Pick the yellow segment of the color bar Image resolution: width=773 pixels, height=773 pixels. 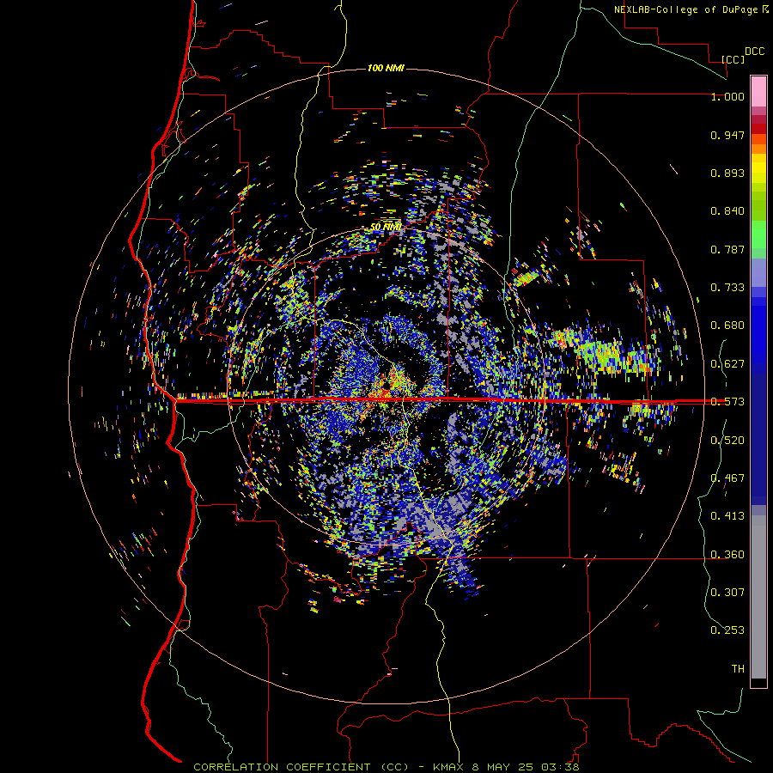coord(758,168)
